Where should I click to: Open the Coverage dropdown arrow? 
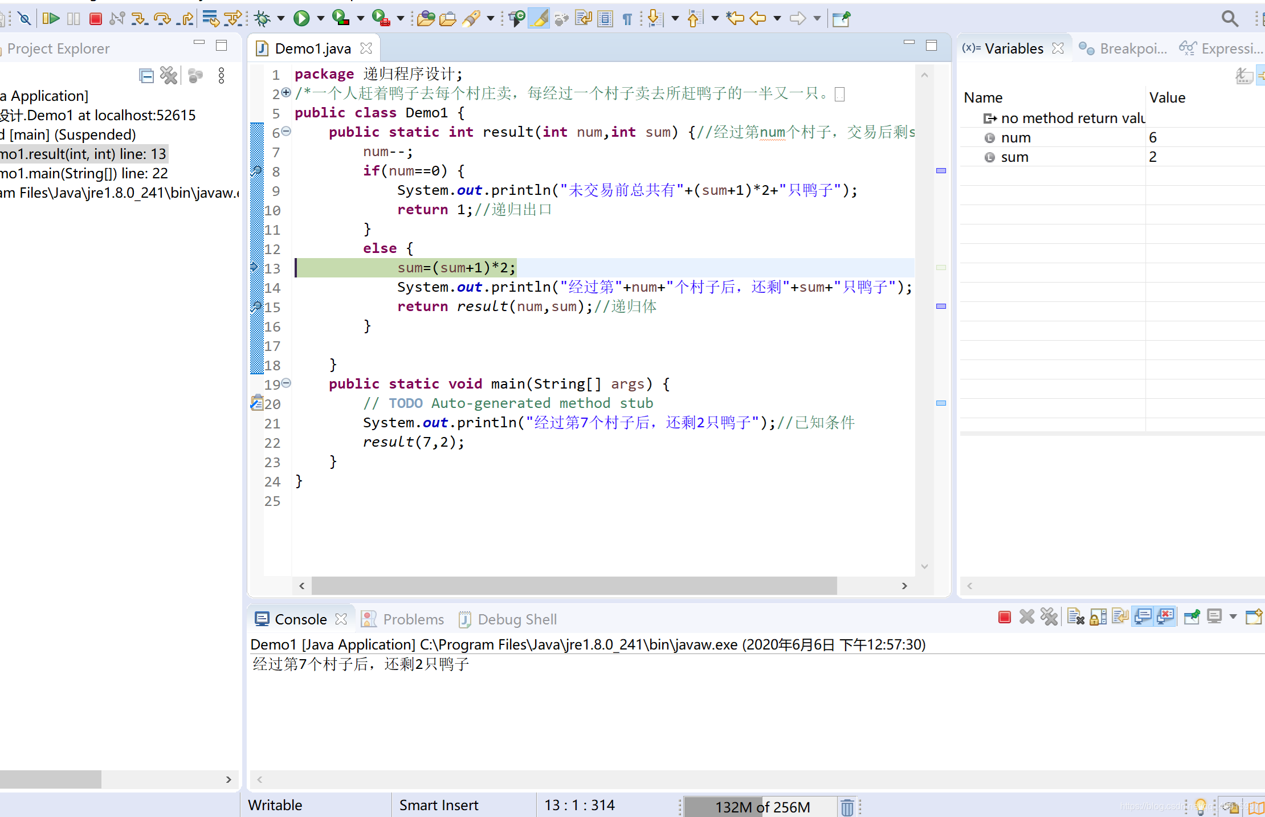pos(360,19)
